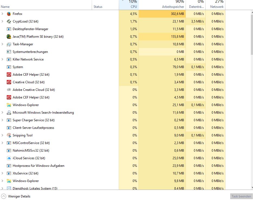Click the MSIControlService icon
The image size is (253, 201).
pyautogui.click(x=9, y=143)
